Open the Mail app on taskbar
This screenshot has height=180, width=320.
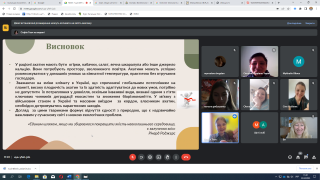point(53,176)
